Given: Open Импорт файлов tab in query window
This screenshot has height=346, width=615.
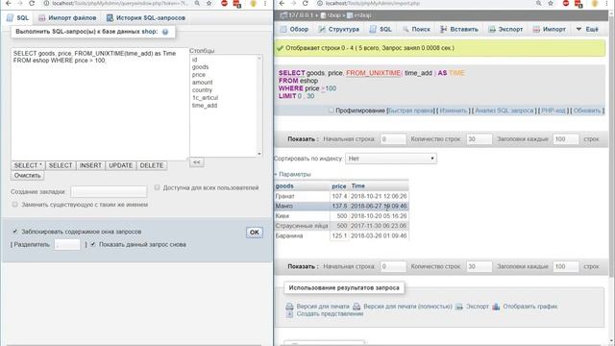Looking at the screenshot, I should (x=67, y=18).
